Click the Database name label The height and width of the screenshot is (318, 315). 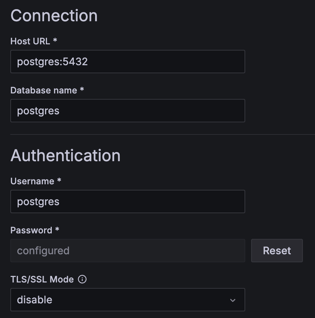43,90
